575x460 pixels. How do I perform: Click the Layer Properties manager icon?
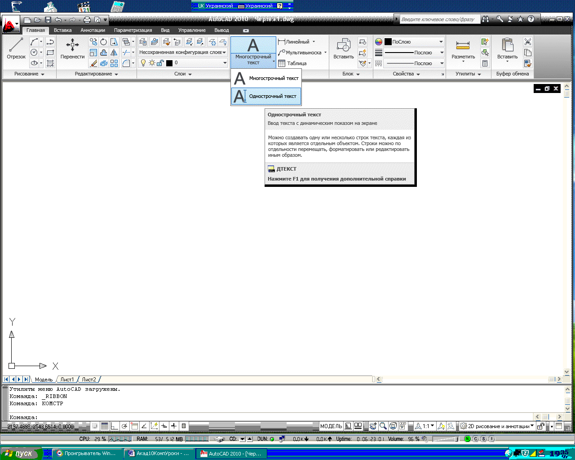[143, 42]
